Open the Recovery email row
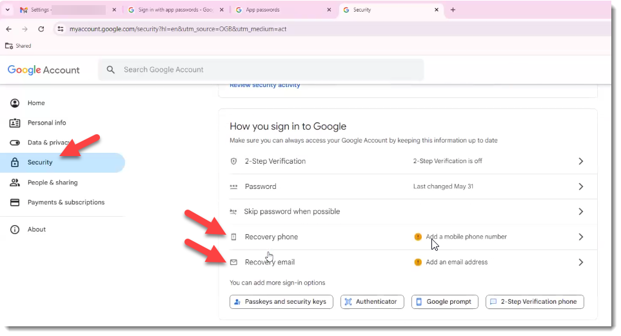This screenshot has height=336, width=621. pos(408,262)
